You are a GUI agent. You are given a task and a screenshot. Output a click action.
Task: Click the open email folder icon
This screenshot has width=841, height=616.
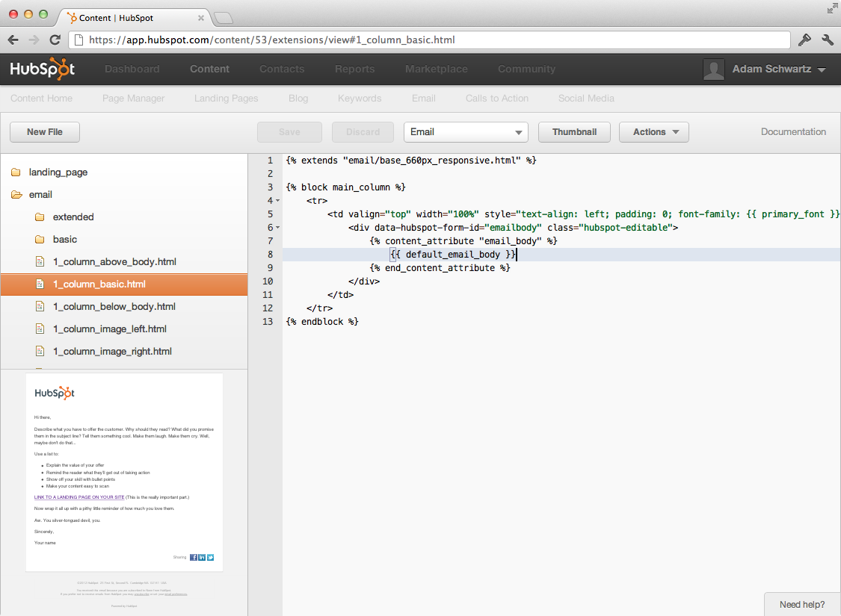16,194
